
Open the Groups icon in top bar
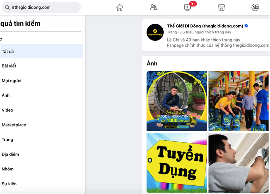(x=255, y=7)
